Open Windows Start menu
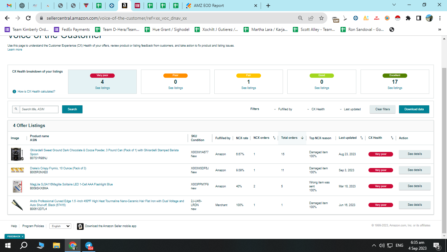The image size is (447, 252). point(8,245)
